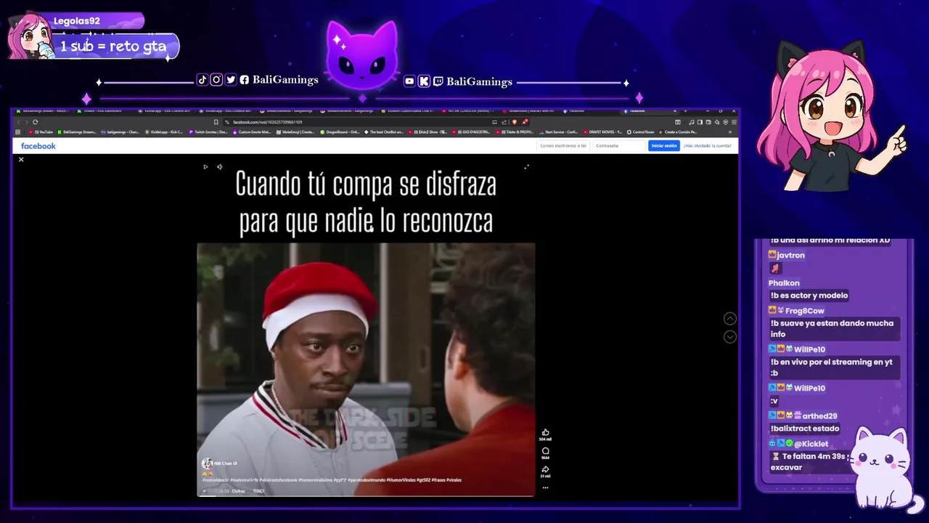Viewport: 929px width, 523px height.
Task: Go forward with the browser forward arrow
Action: (x=26, y=122)
